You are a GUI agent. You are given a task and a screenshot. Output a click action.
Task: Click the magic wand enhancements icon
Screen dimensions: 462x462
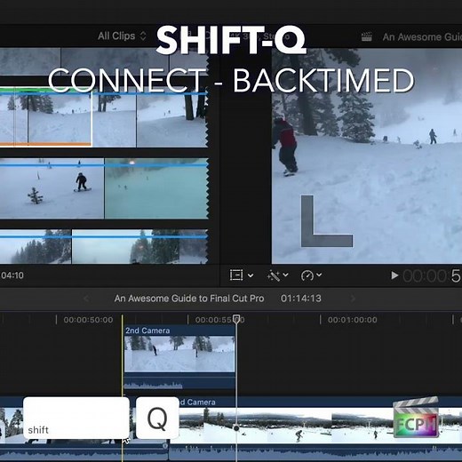click(x=274, y=275)
